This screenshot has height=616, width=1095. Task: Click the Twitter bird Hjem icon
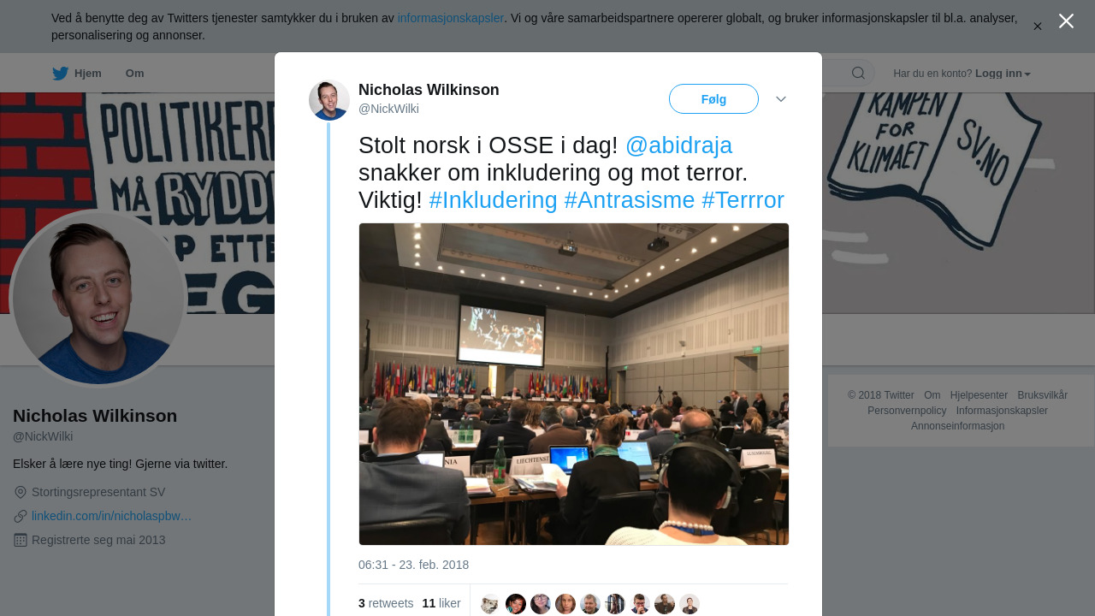tap(61, 74)
